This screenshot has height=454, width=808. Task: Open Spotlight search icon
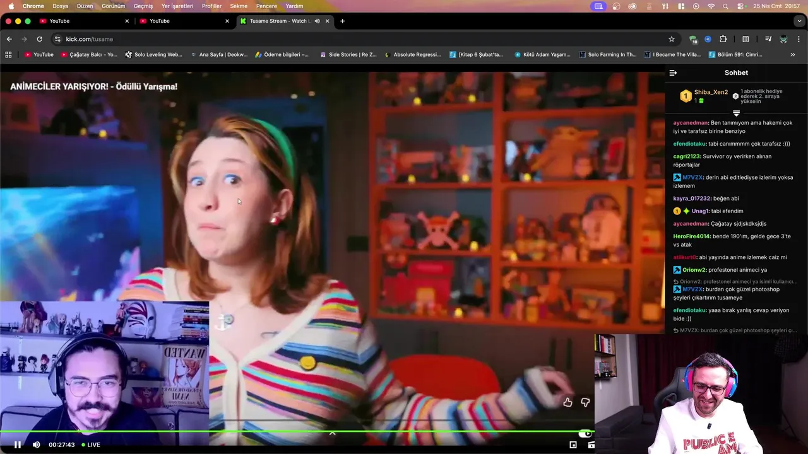(725, 6)
